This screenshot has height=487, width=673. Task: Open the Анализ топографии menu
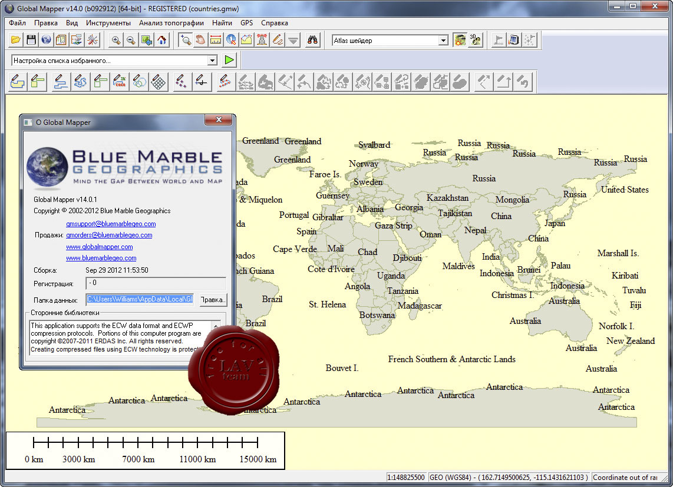click(x=171, y=23)
